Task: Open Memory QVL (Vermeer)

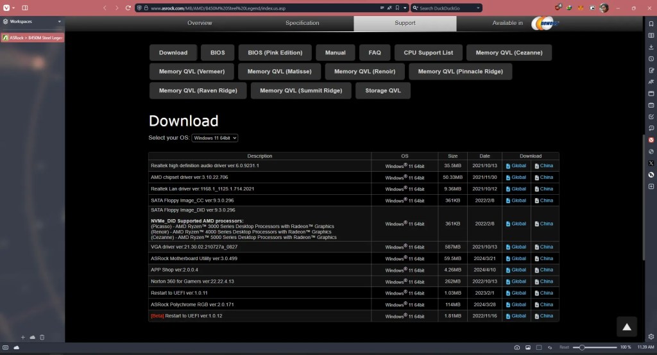Action: (x=191, y=72)
